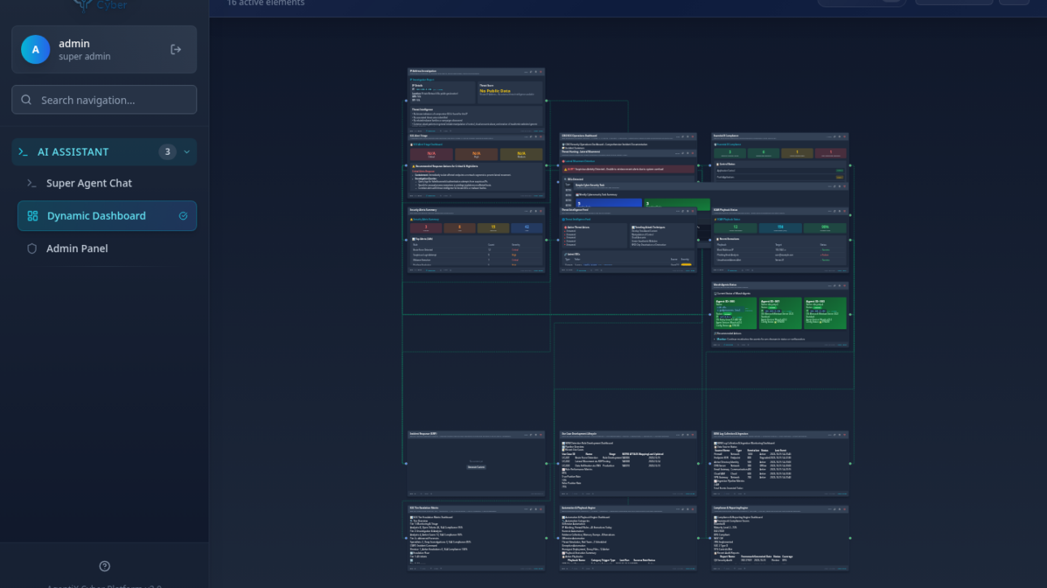Click the blue task progress bar in Threat Hunting

pyautogui.click(x=609, y=203)
